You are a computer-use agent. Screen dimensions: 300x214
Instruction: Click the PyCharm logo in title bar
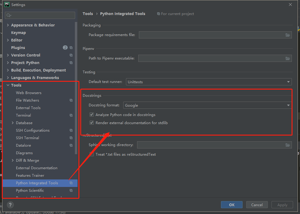coord(7,5)
